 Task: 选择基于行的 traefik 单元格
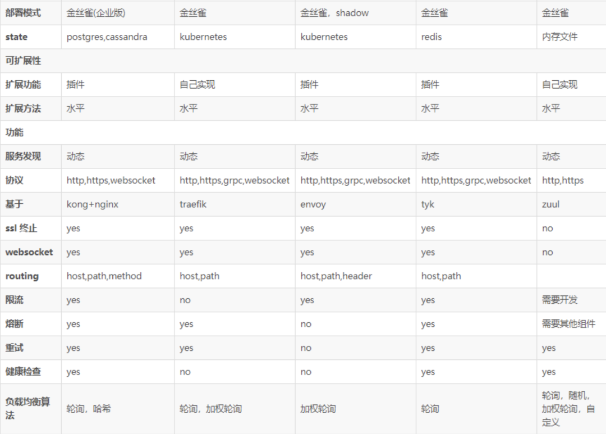pyautogui.click(x=193, y=204)
